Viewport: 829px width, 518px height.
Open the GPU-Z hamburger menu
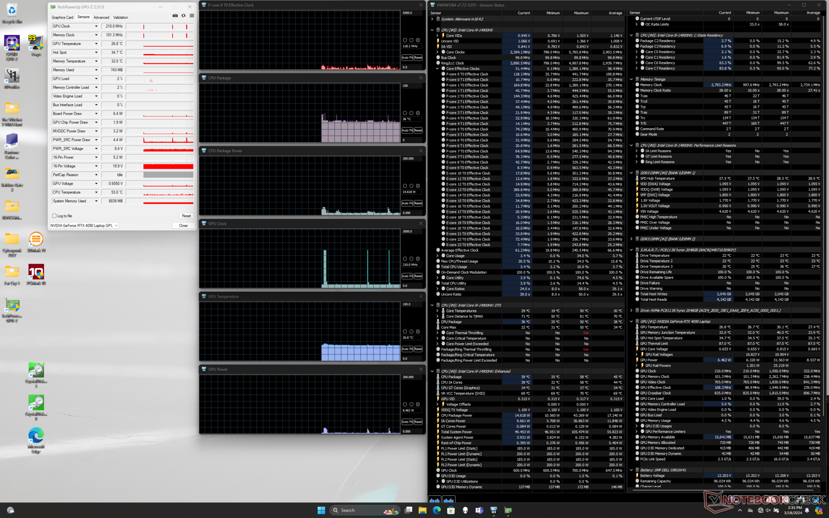192,16
